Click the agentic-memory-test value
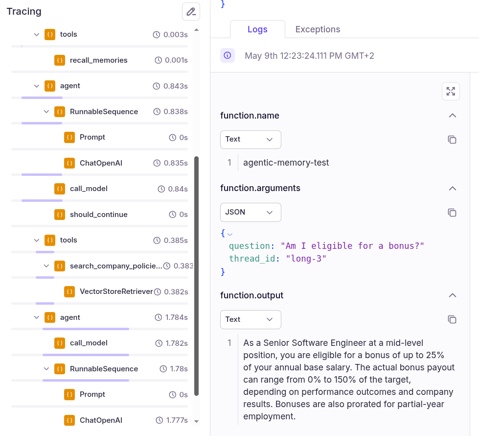Image resolution: width=479 pixels, height=436 pixels. pos(286,163)
